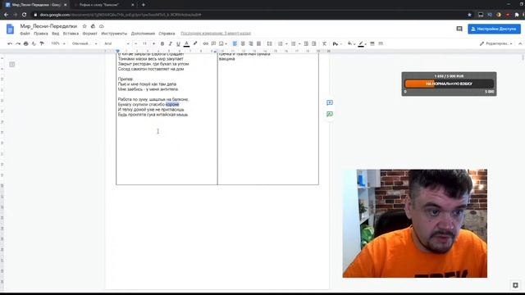525x295 pixels.
Task: Justify the text
Action: tap(259, 43)
